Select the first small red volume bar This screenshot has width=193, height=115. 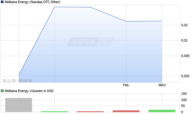90,112
